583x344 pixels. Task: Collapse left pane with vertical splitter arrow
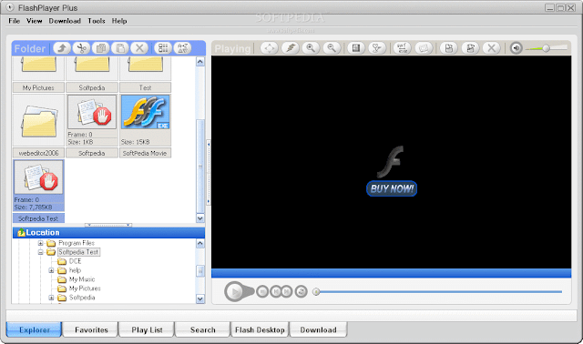click(209, 145)
